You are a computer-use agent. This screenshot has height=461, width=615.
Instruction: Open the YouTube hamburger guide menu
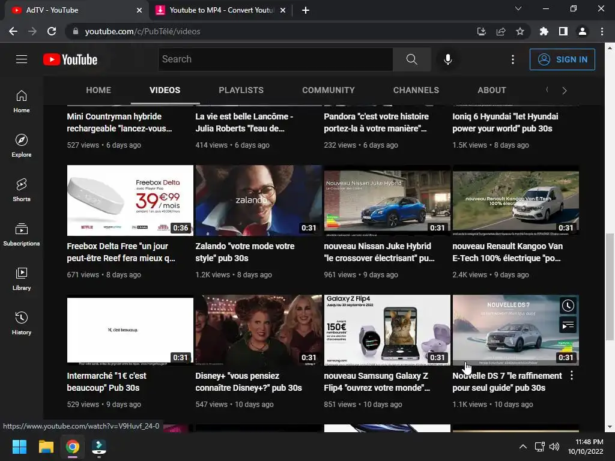click(22, 59)
